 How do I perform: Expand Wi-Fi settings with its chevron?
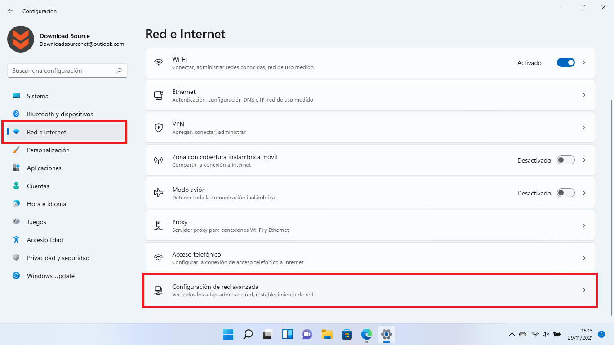click(x=584, y=63)
